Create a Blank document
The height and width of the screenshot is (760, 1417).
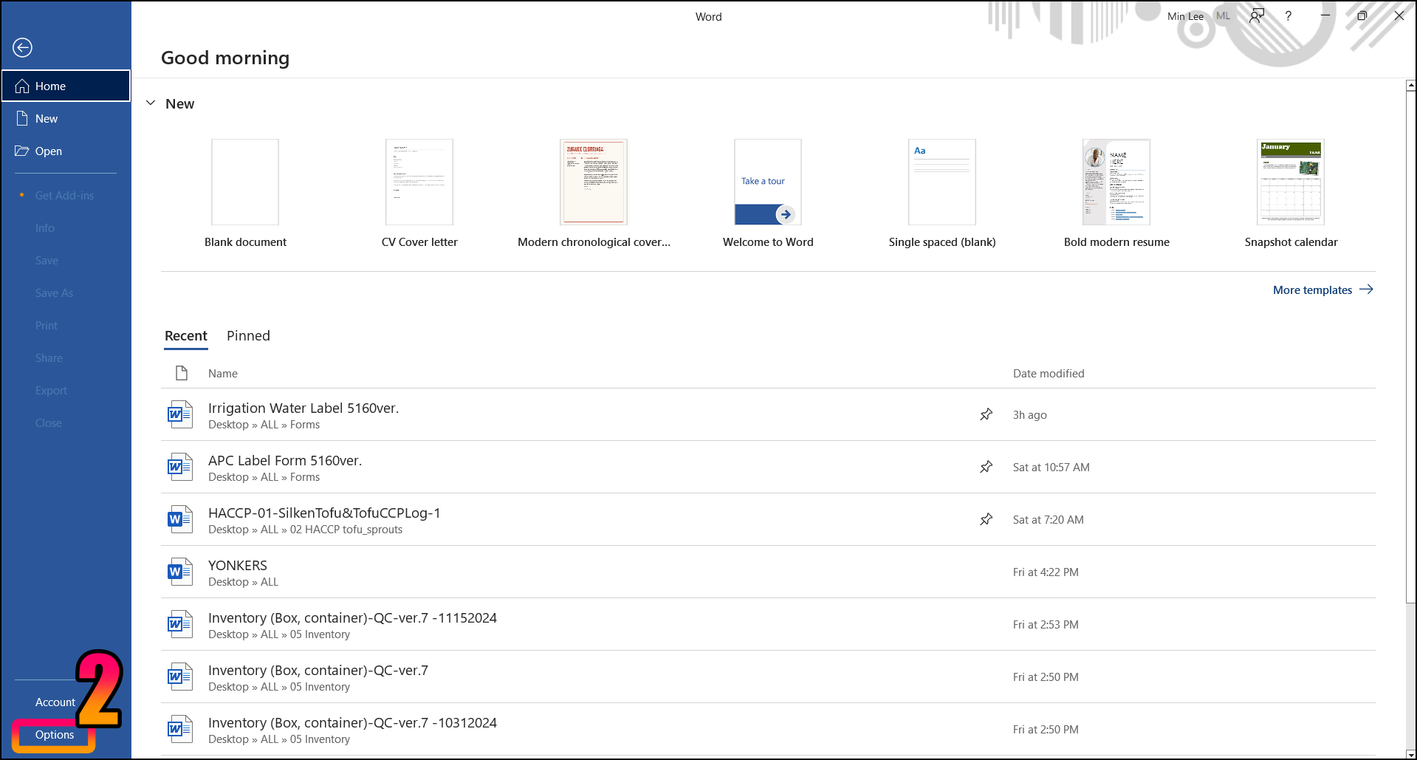pyautogui.click(x=245, y=194)
